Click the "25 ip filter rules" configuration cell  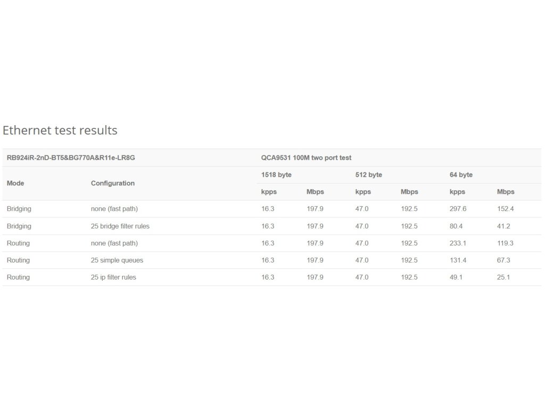pyautogui.click(x=113, y=277)
